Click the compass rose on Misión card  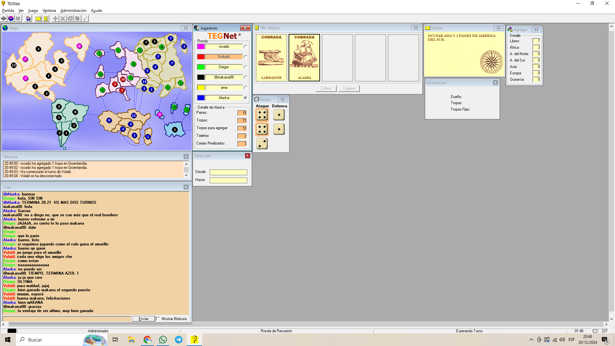491,62
